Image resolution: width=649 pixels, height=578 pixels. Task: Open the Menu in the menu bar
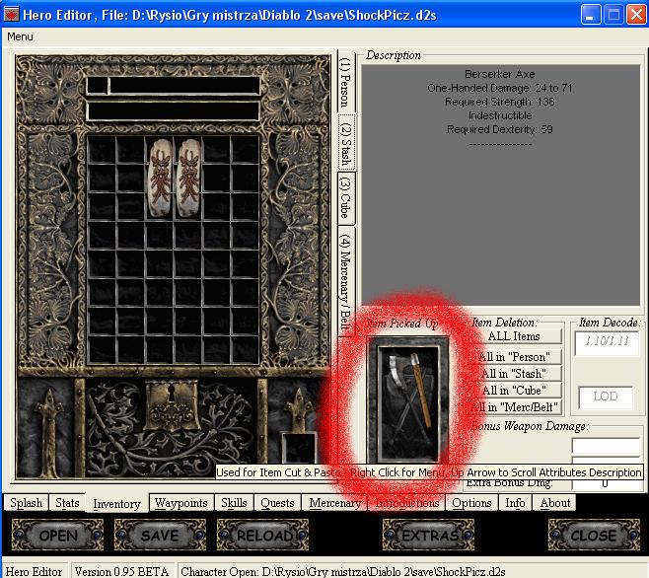[20, 36]
